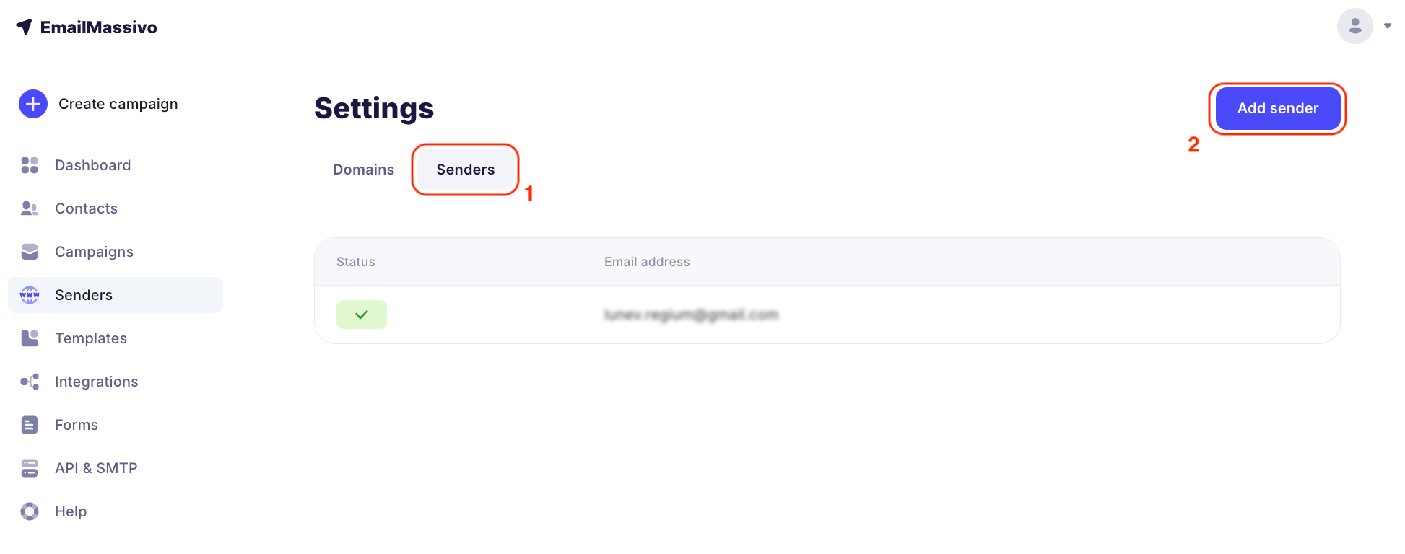
Task: Click the user avatar icon
Action: (1354, 26)
